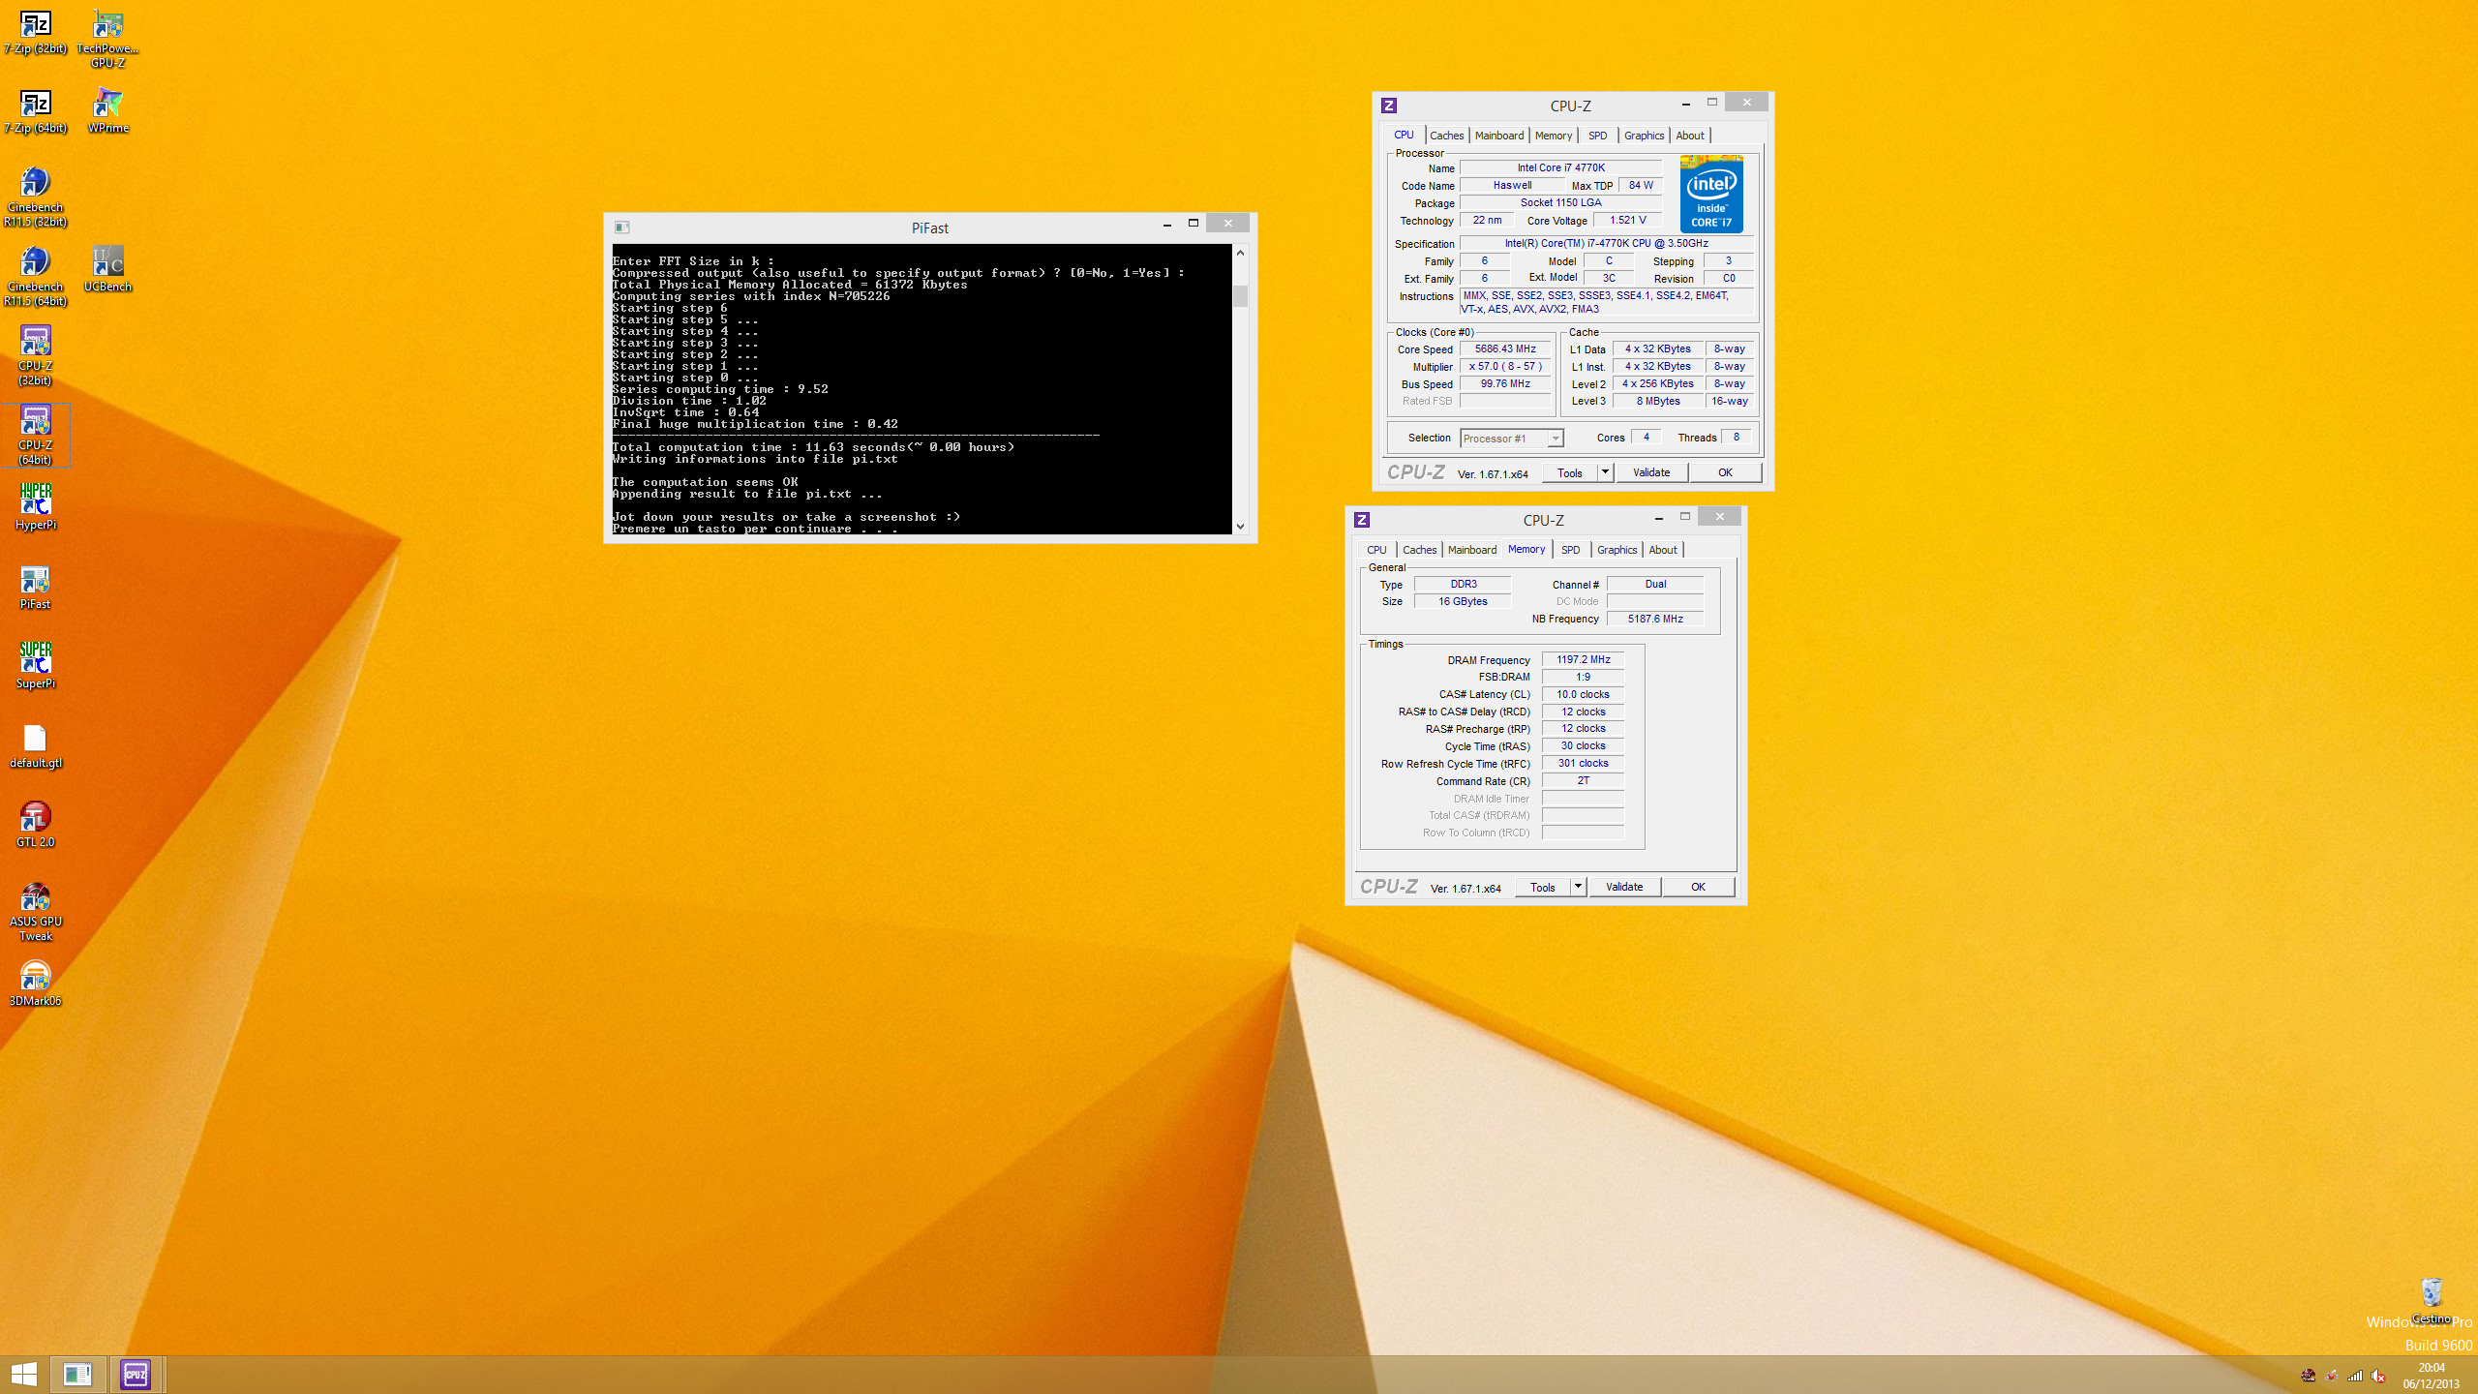Click the Windows Start button
Screen dimensions: 2478x1394
[24, 1374]
